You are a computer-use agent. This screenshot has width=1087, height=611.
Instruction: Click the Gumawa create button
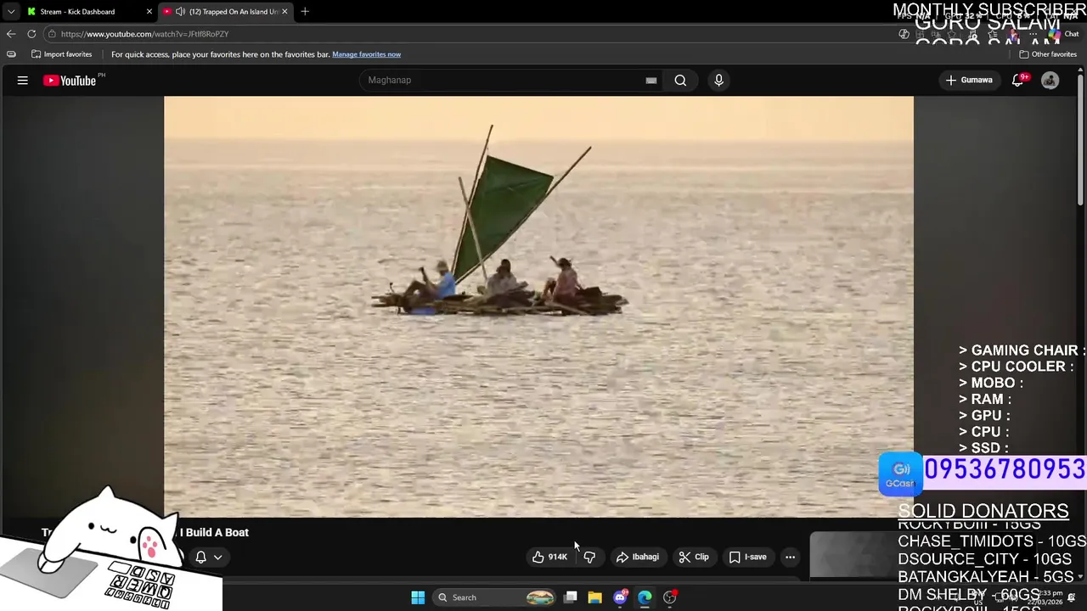[x=969, y=81]
